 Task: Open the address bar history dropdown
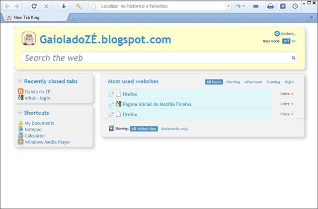tap(229, 6)
